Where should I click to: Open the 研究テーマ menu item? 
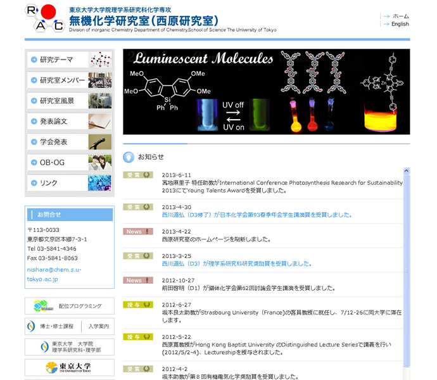[70, 60]
